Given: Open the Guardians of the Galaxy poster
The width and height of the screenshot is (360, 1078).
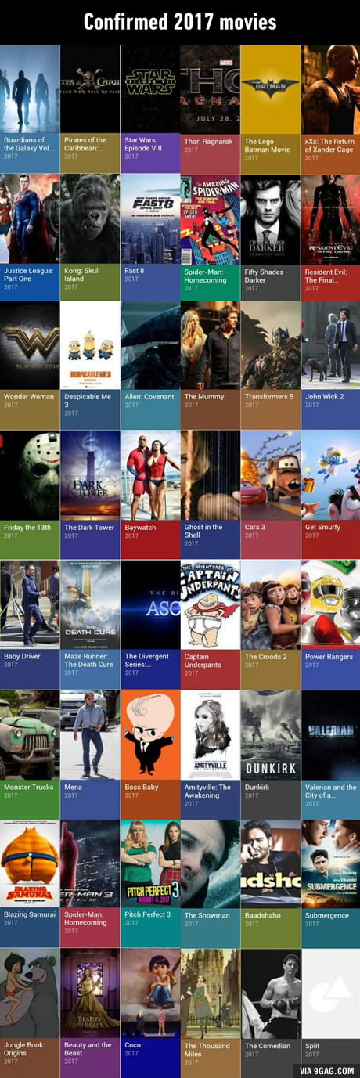Looking at the screenshot, I should click(30, 89).
